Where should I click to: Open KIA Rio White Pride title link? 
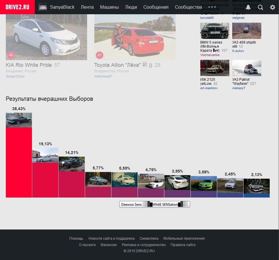point(29,65)
